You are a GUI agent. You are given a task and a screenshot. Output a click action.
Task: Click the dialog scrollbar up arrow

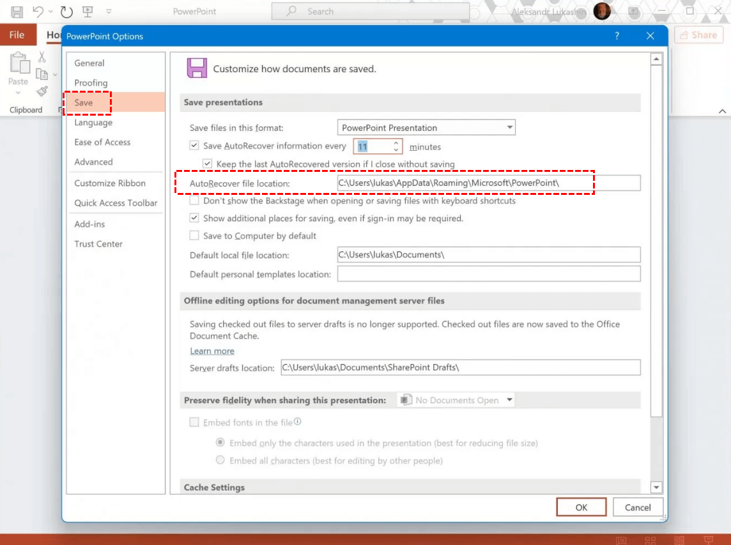656,59
